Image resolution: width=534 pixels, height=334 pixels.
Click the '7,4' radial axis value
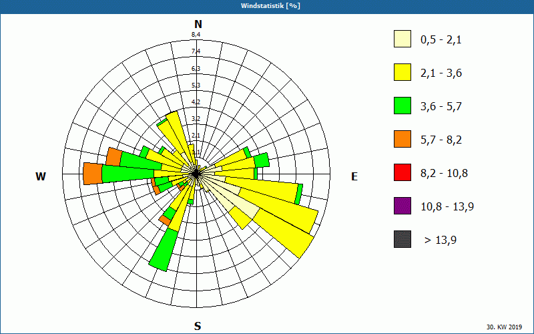click(196, 51)
